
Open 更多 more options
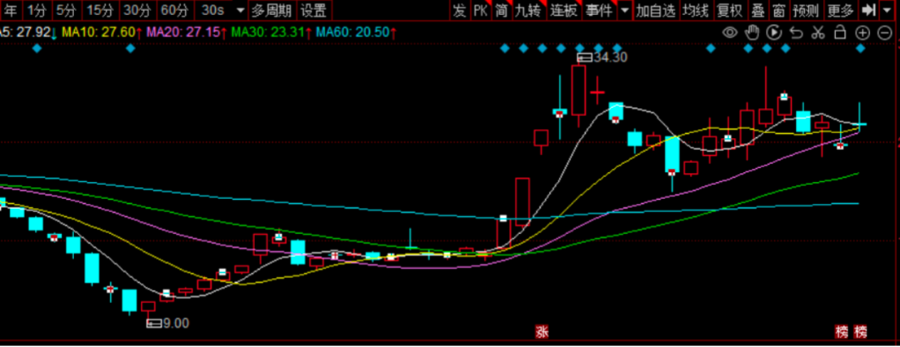(841, 10)
